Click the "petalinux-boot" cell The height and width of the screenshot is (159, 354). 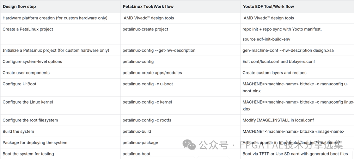(136, 154)
